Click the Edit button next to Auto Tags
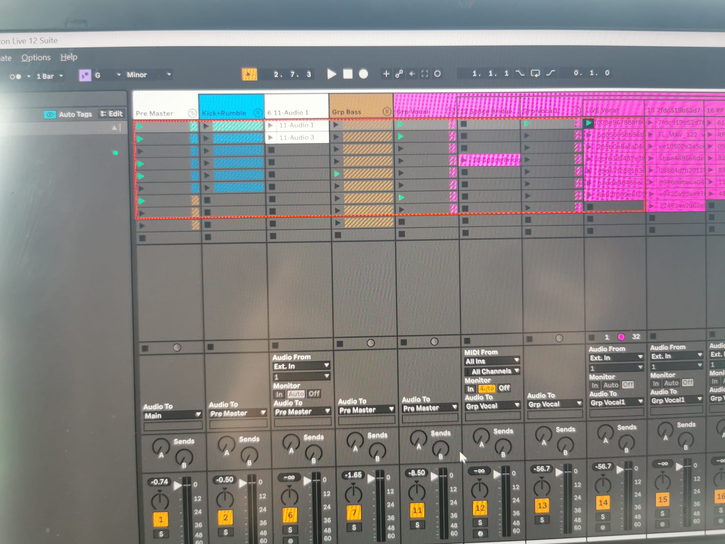This screenshot has width=725, height=544. (112, 114)
